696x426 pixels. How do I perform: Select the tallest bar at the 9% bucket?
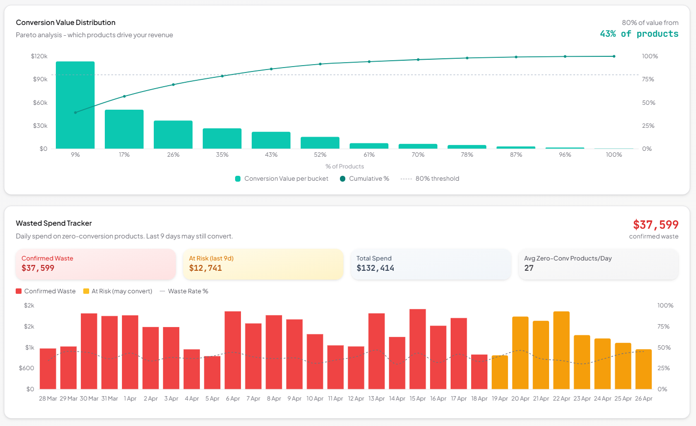75,103
